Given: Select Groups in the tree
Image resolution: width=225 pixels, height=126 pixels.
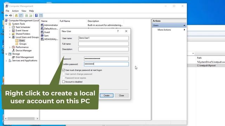Looking at the screenshot, I should (x=23, y=44).
